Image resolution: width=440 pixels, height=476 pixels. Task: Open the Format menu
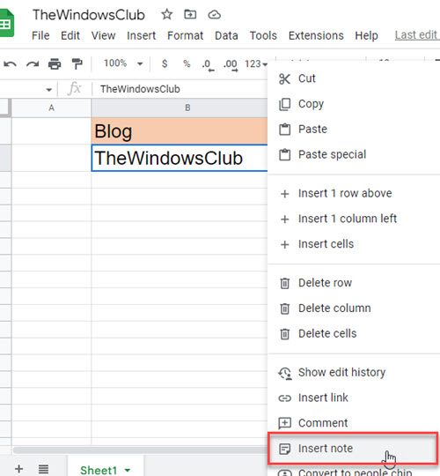[185, 35]
